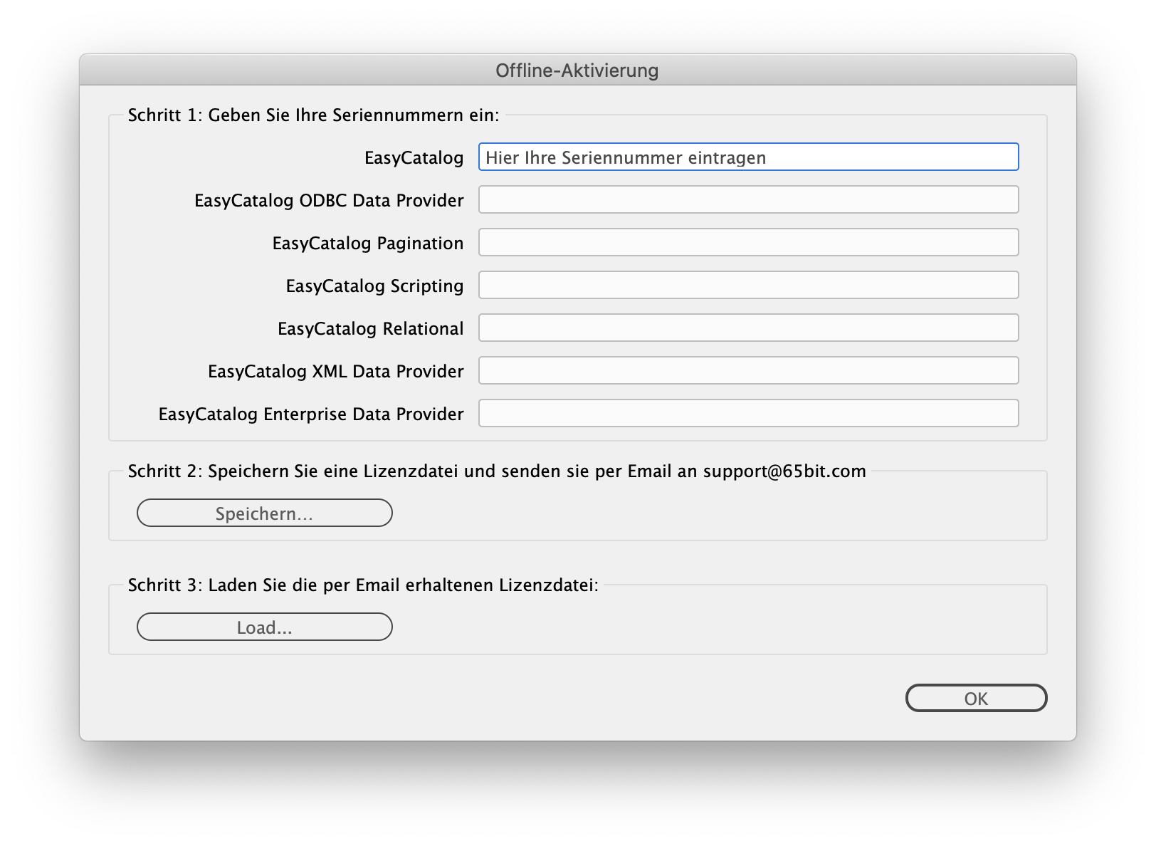This screenshot has height=846, width=1156.
Task: Click the 'EasyCatalog Enterprise Data Provider' label
Action: coord(311,414)
